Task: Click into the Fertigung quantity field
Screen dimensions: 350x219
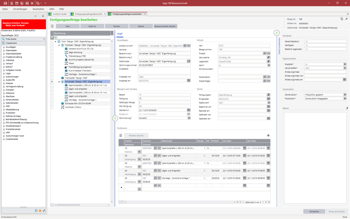Action: pos(164,99)
